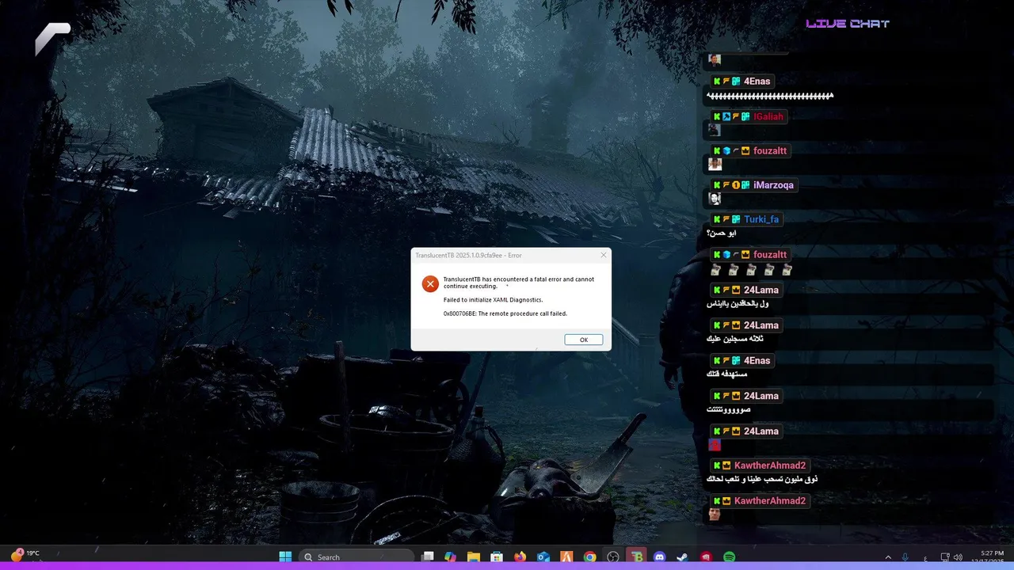The height and width of the screenshot is (570, 1014).
Task: Click the microphone icon in the system tray
Action: click(x=905, y=557)
